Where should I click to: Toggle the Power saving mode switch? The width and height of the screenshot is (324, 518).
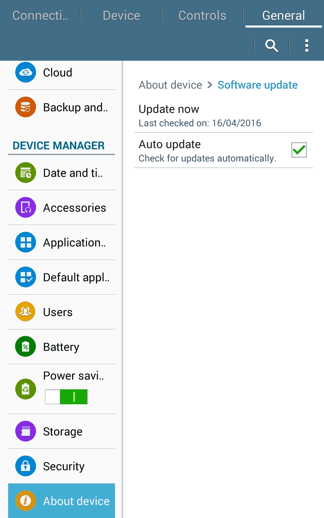point(66,397)
